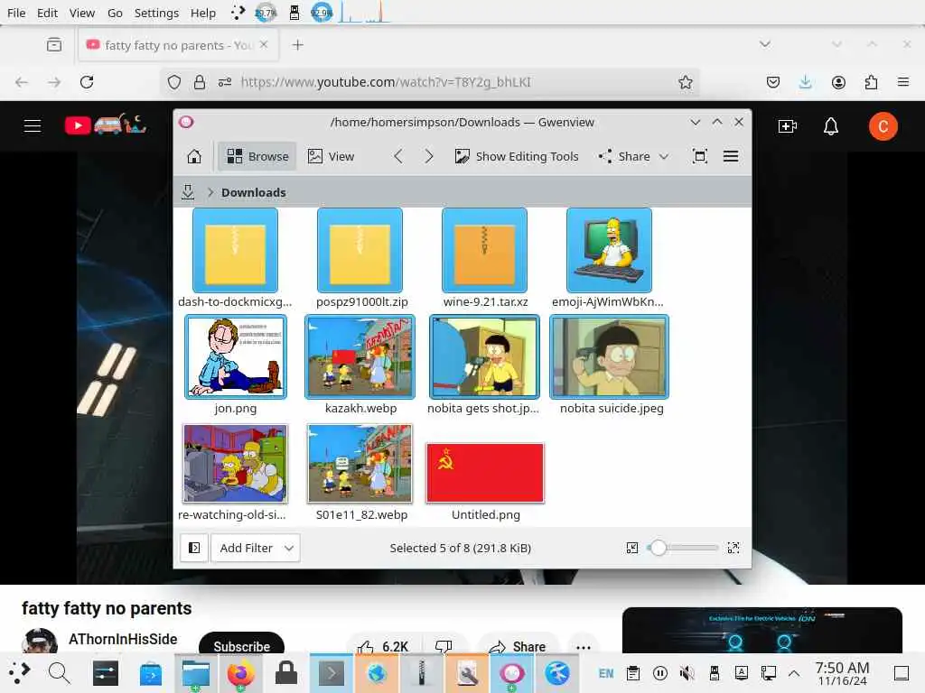
Task: Click Downloads breadcrumb in Gwenview
Action: click(x=254, y=193)
